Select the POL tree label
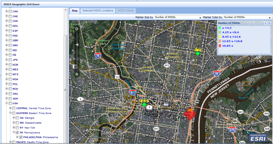Viewport: 273px width, 144px height. [15, 84]
